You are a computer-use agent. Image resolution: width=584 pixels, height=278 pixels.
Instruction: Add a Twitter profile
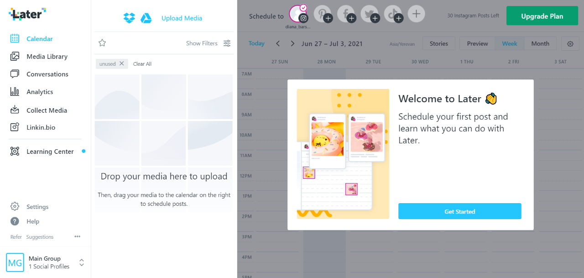(x=370, y=14)
